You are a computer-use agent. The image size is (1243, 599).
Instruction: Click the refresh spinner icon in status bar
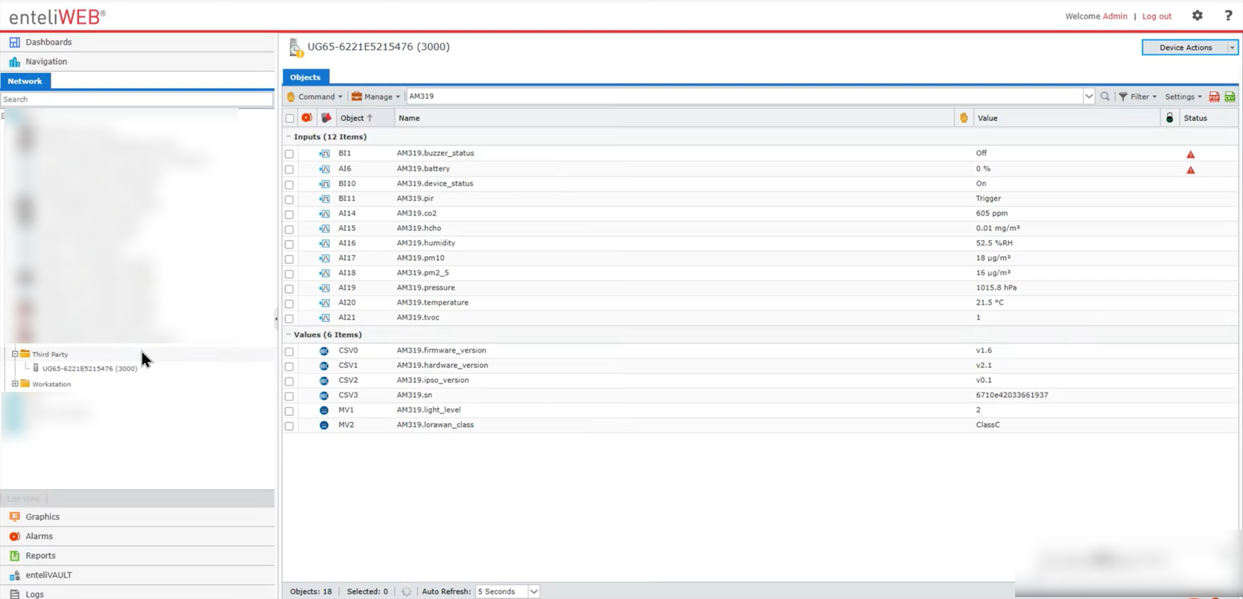(406, 591)
